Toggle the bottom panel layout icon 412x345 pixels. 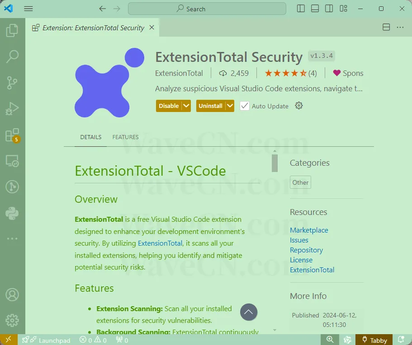[315, 9]
